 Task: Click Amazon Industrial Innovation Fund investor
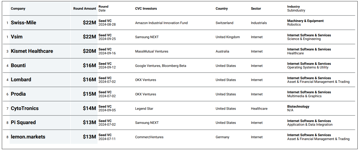click(161, 23)
